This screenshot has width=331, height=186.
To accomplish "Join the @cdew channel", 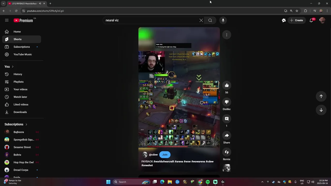I will tap(165, 154).
